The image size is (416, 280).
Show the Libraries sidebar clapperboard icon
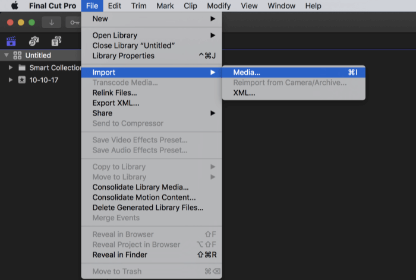(11, 42)
